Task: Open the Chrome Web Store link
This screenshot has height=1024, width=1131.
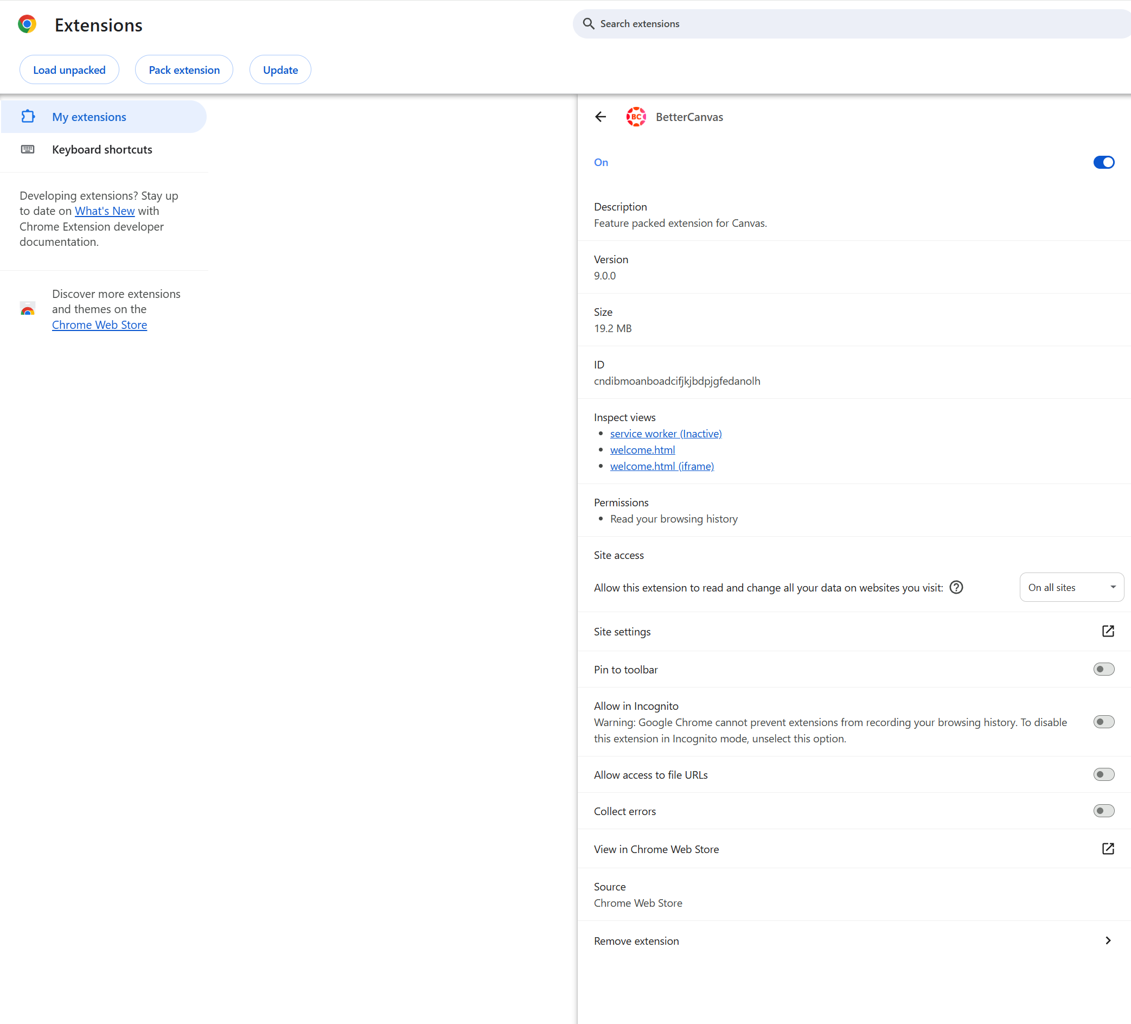Action: click(99, 325)
